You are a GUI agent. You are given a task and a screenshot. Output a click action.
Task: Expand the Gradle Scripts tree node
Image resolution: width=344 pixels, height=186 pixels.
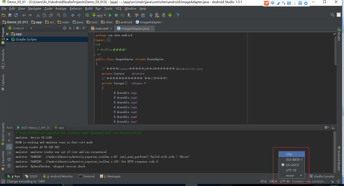8,39
